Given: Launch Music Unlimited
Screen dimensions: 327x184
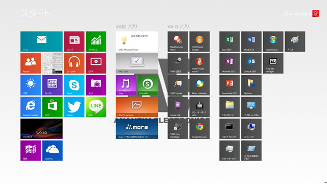Looking at the screenshot, I should click(x=200, y=85).
